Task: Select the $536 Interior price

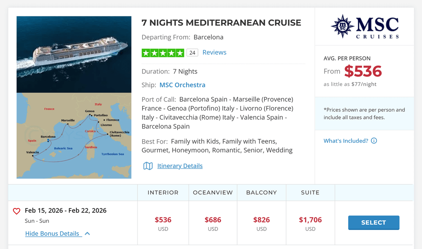Action: click(163, 220)
